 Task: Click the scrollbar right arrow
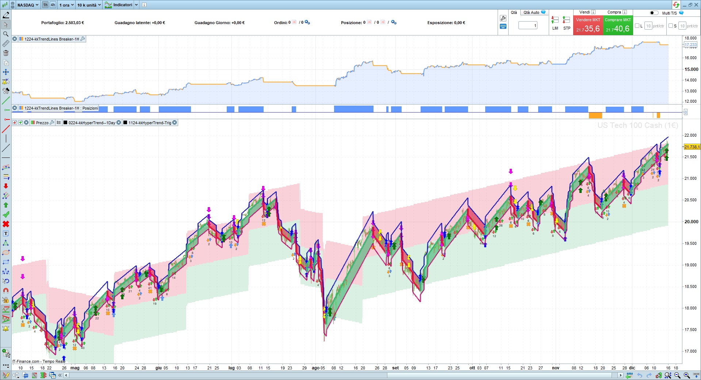click(x=620, y=375)
